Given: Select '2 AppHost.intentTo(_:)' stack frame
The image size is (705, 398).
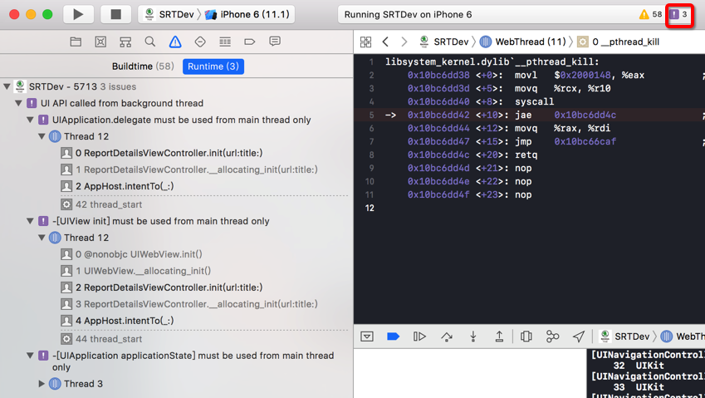Looking at the screenshot, I should (x=124, y=186).
